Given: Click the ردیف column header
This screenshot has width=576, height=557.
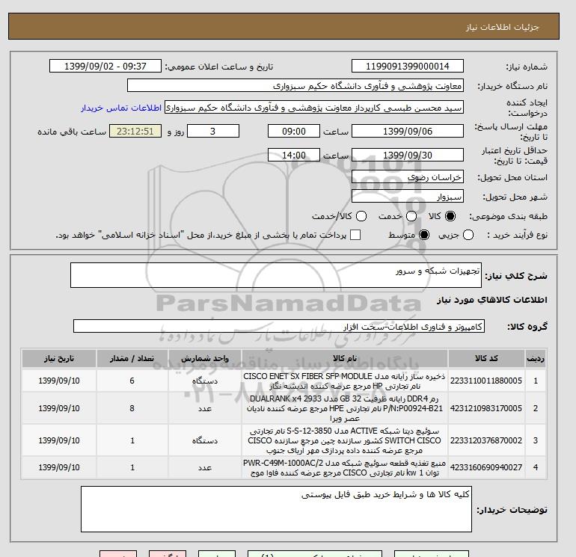Looking at the screenshot, I should (536, 359).
